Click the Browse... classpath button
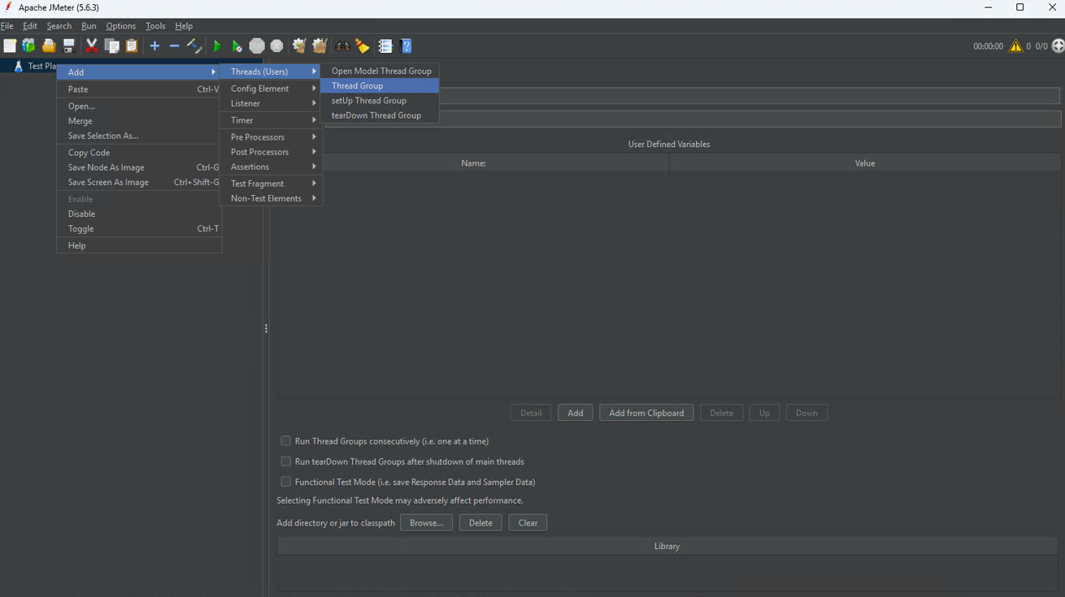1065x597 pixels. (x=426, y=522)
